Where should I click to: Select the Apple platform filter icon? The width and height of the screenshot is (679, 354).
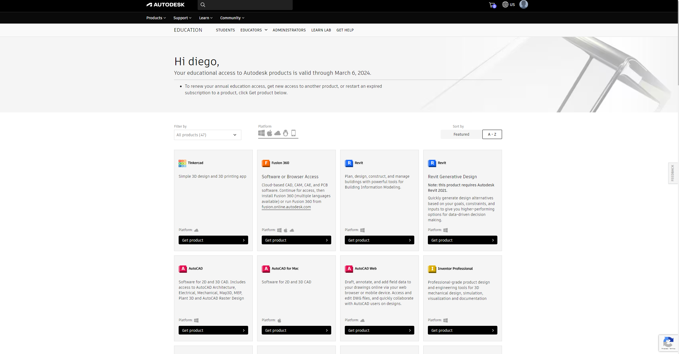pyautogui.click(x=270, y=133)
